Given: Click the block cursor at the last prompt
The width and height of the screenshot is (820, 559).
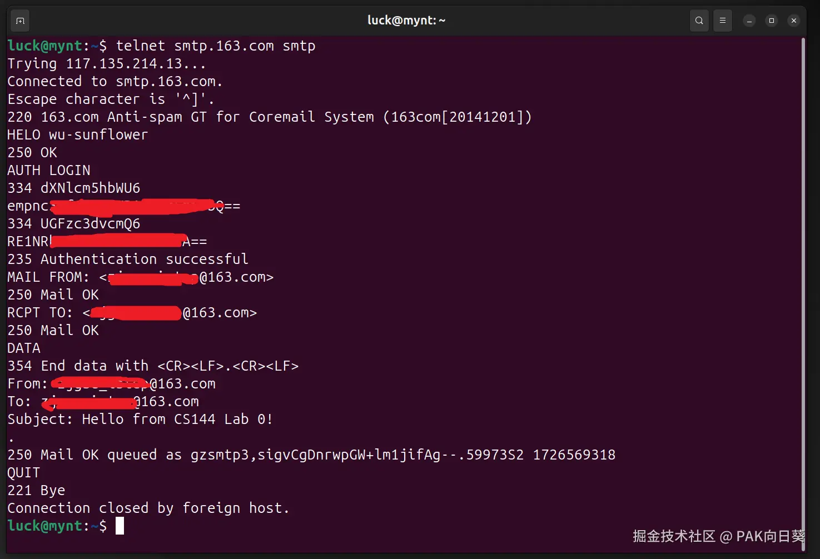Looking at the screenshot, I should tap(120, 526).
